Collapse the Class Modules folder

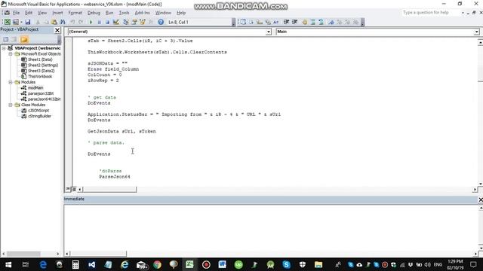11,105
